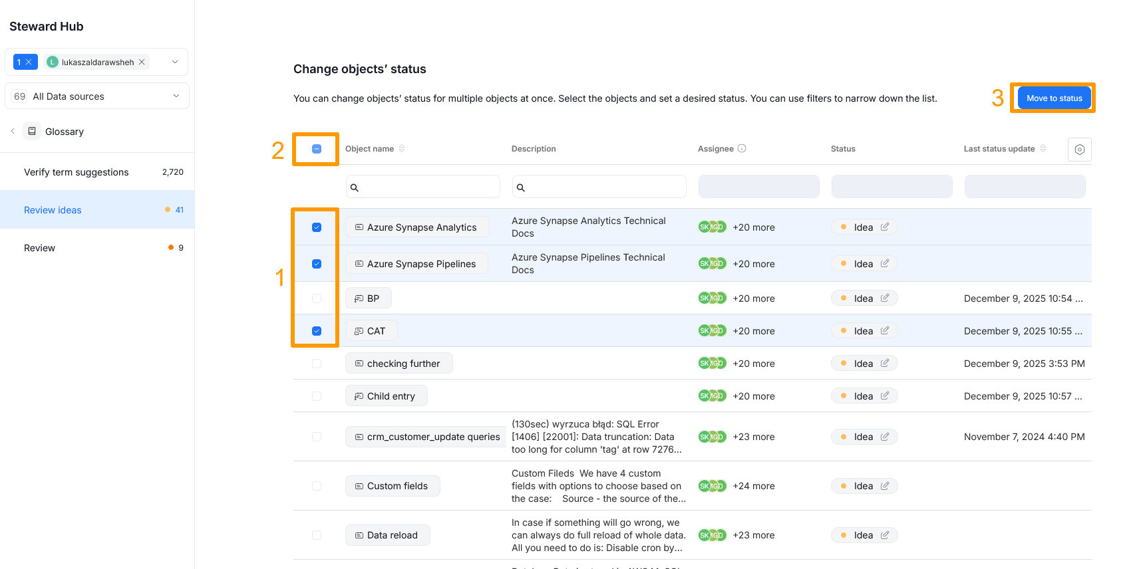1139x569 pixels.
Task: Click the Object name search field
Action: [426, 187]
